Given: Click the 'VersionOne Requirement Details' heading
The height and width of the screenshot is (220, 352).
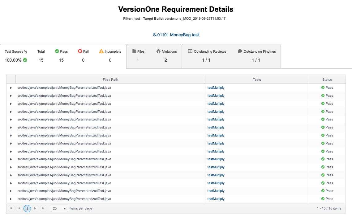Looking at the screenshot, I should pos(176,9).
